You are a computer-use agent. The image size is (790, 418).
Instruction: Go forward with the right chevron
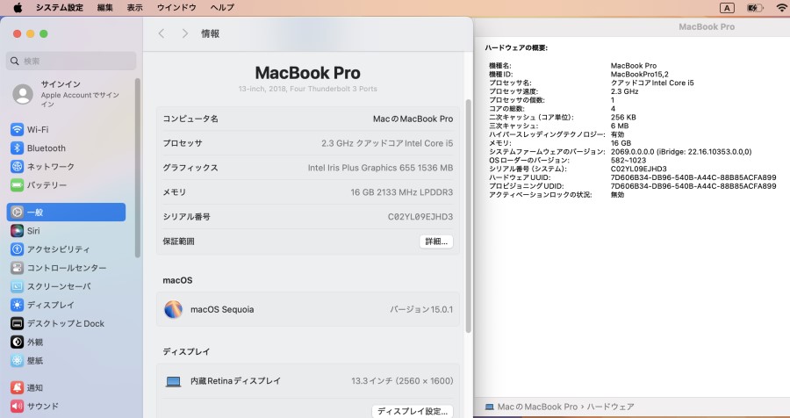coord(185,33)
